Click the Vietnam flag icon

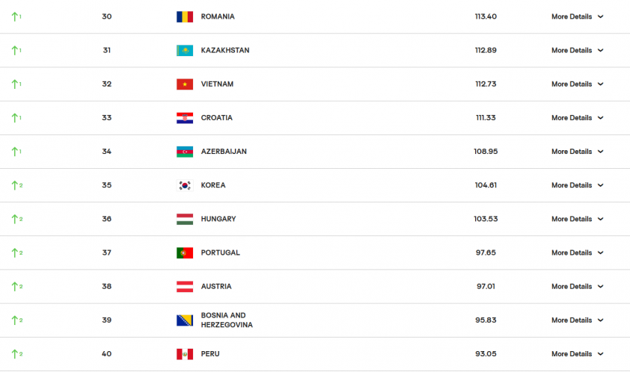click(184, 84)
